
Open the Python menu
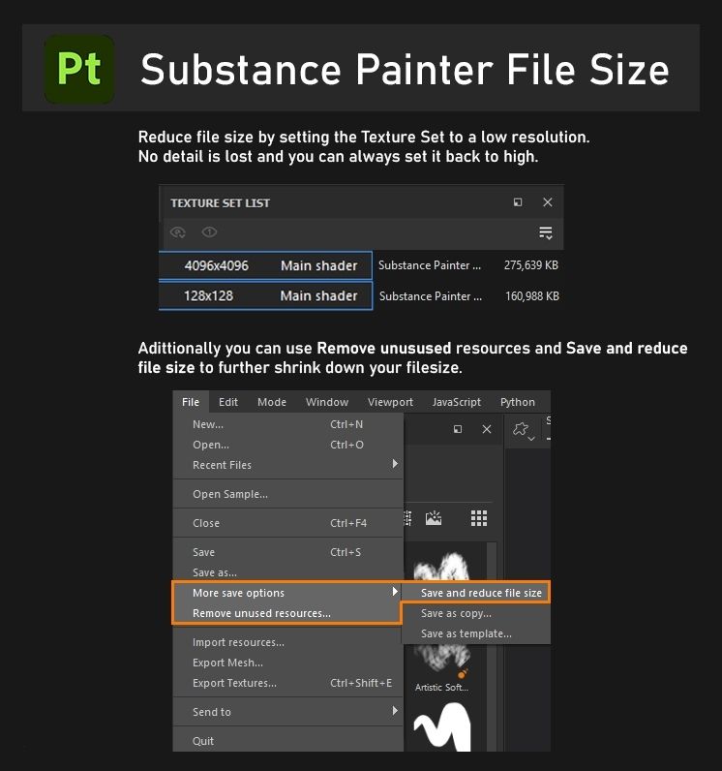[x=518, y=402]
